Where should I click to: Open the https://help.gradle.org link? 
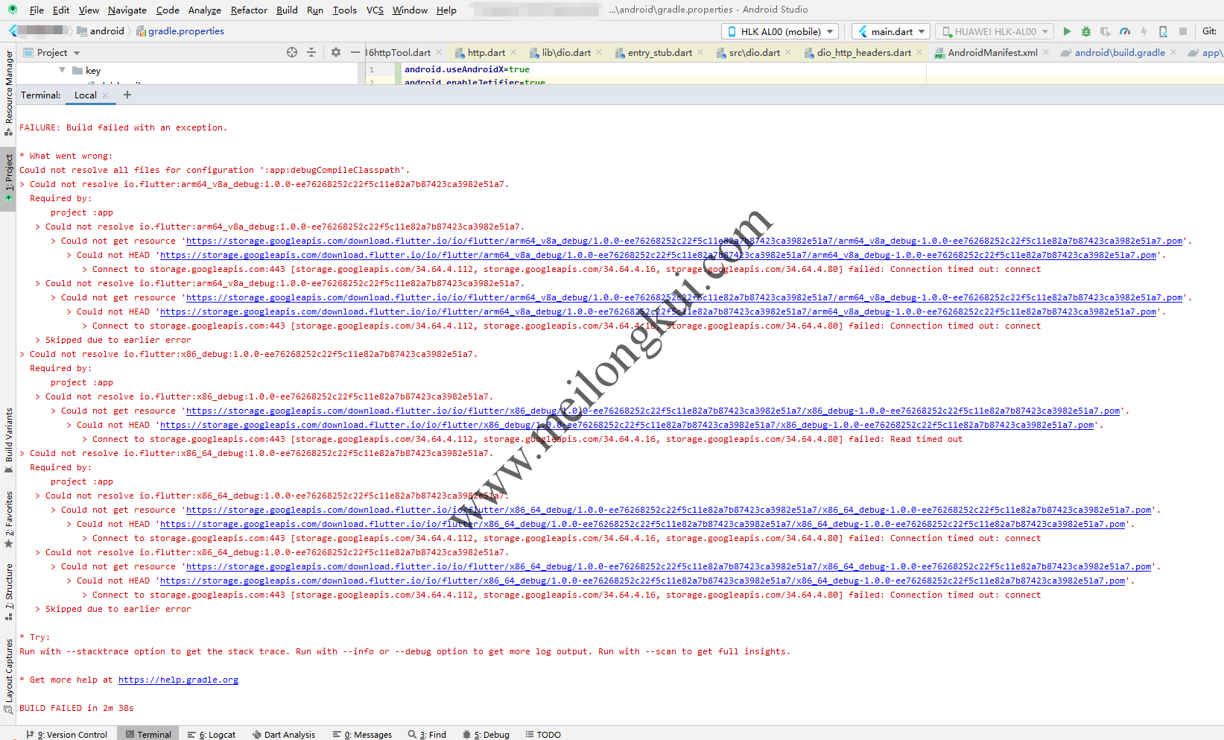click(x=178, y=680)
